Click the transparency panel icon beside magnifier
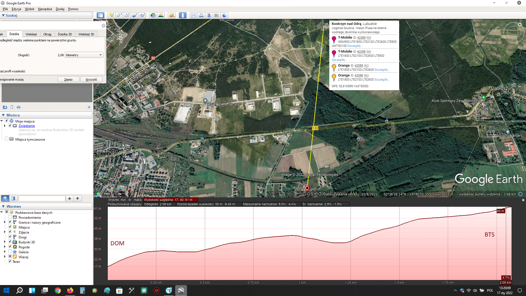Image resolution: width=526 pixels, height=296 pixels. 13,198
